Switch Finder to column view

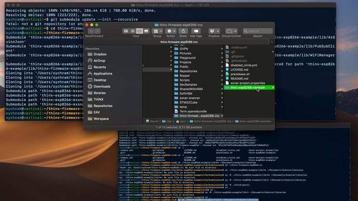tap(139, 31)
